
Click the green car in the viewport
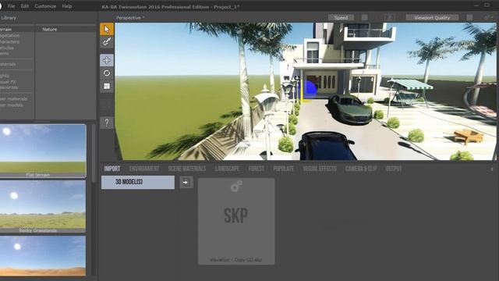pos(350,108)
